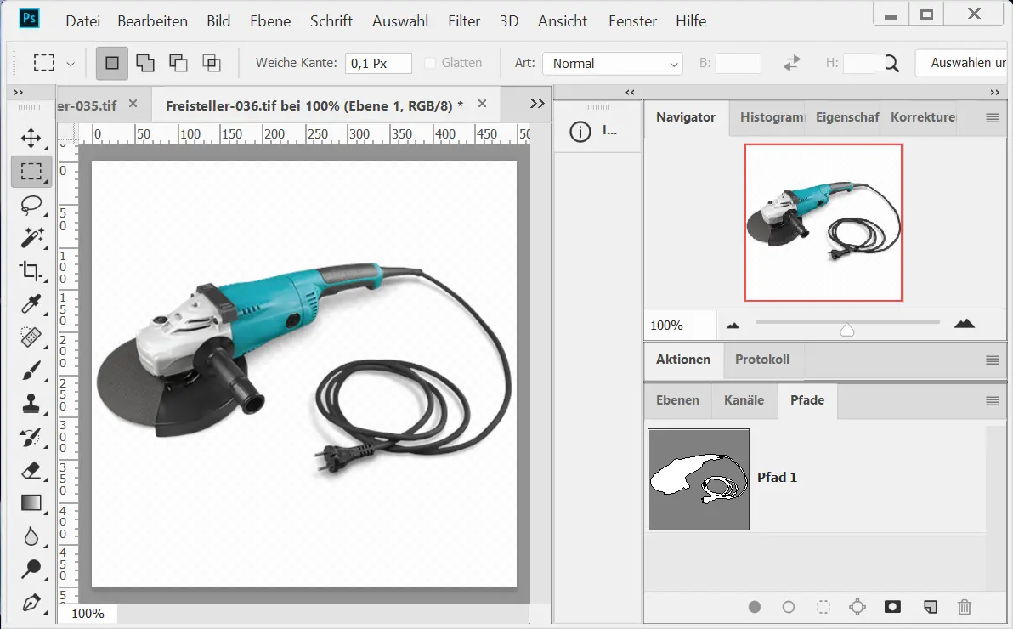Select the Move tool
Screen dimensions: 1013x629
pos(31,138)
